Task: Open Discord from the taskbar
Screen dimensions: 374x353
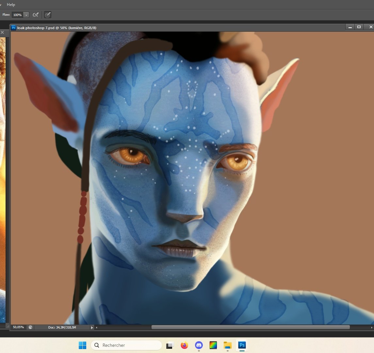Action: pyautogui.click(x=199, y=345)
